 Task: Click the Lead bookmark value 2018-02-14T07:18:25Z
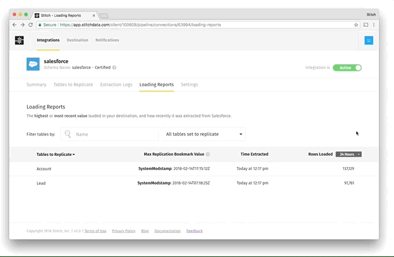[x=191, y=183]
